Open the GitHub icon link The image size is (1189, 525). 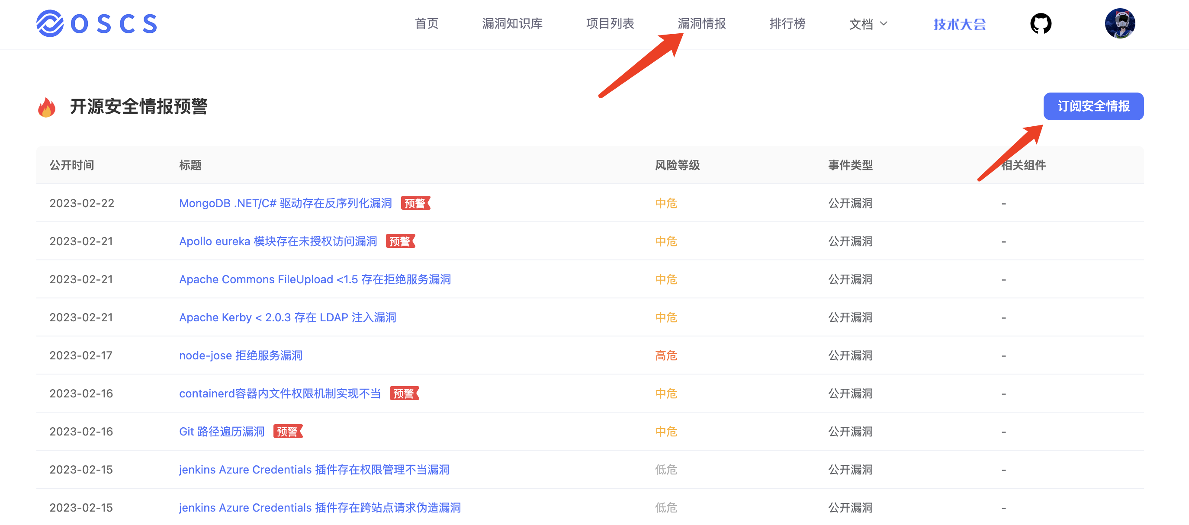coord(1040,23)
